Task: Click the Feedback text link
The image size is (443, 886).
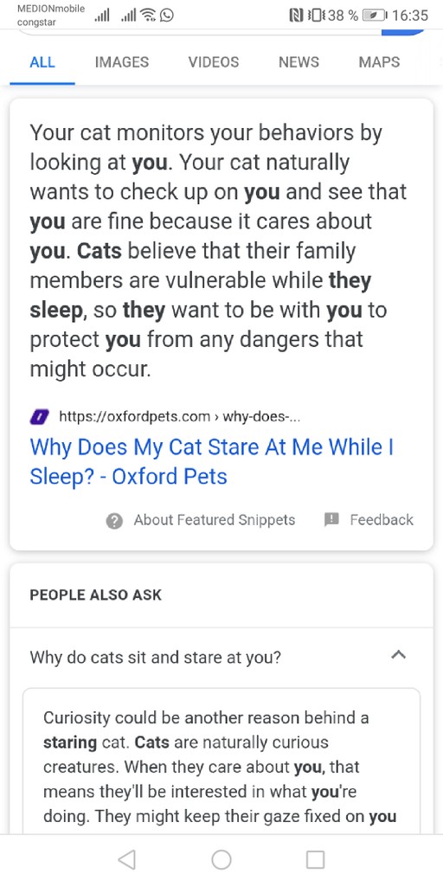Action: [382, 520]
